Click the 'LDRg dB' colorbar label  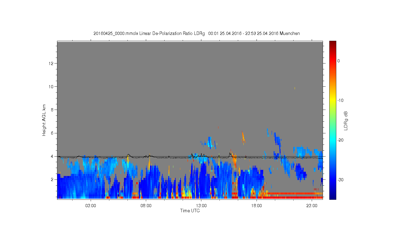coord(346,121)
